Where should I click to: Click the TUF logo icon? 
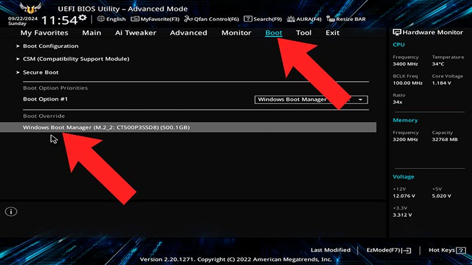point(31,8)
